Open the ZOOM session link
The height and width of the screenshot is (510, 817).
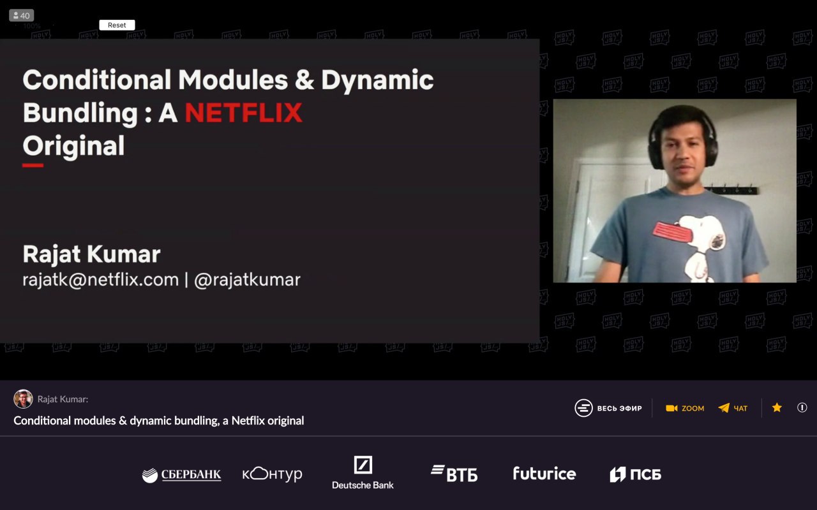(685, 408)
